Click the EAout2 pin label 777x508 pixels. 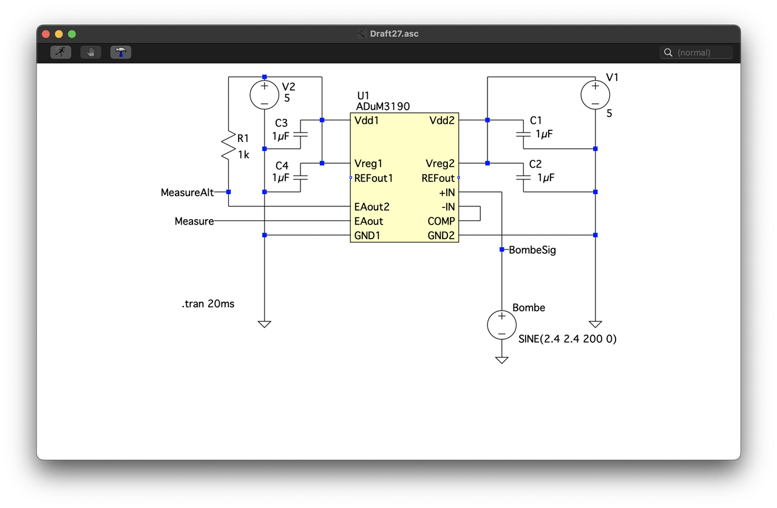[x=372, y=207]
